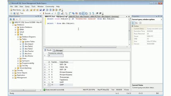Select the Programmability folder
171x96 pixels.
tap(28, 63)
